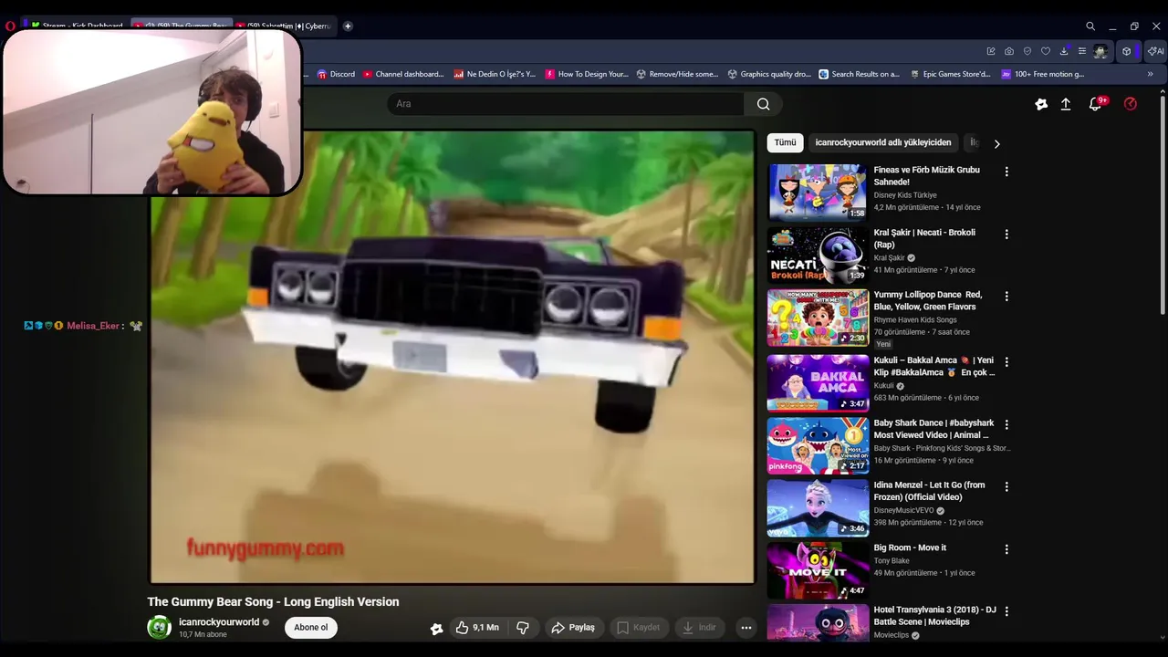Open the Epic Games Store'd bookmark

[x=951, y=74]
